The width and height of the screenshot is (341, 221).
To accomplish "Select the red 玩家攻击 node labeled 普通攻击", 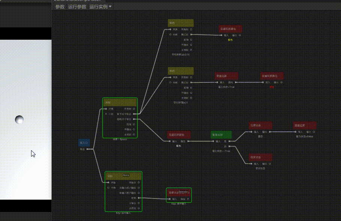I will coord(260,157).
